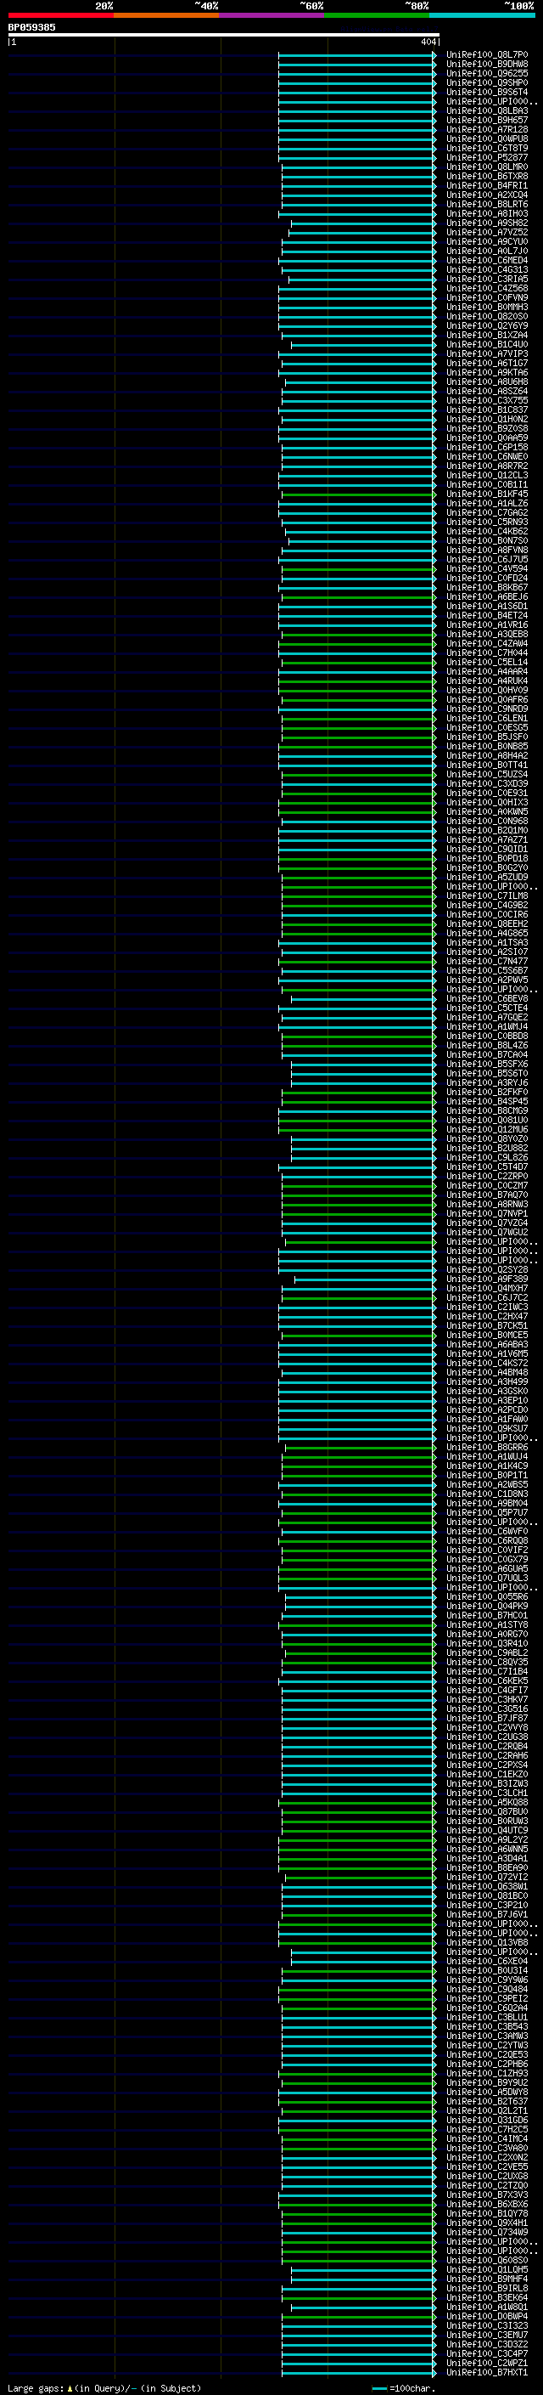Viewport: 543px width, 2395px height.
Task: Select the UniRef100_Q081U0 label
Action: [486, 1121]
